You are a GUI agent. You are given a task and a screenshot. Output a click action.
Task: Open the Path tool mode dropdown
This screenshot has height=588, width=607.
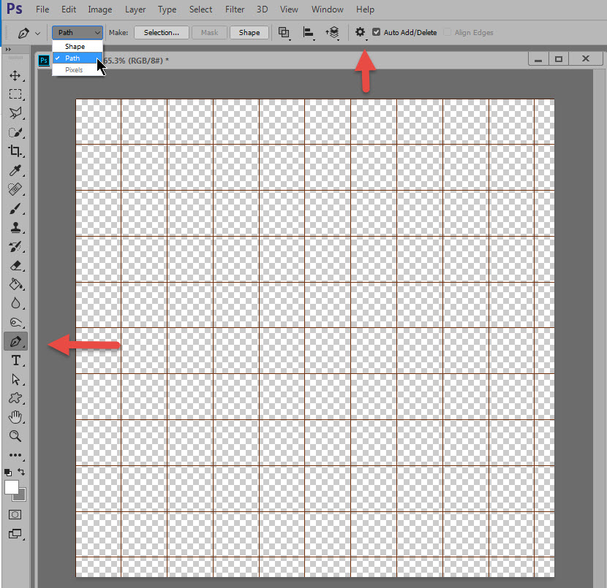click(x=78, y=33)
